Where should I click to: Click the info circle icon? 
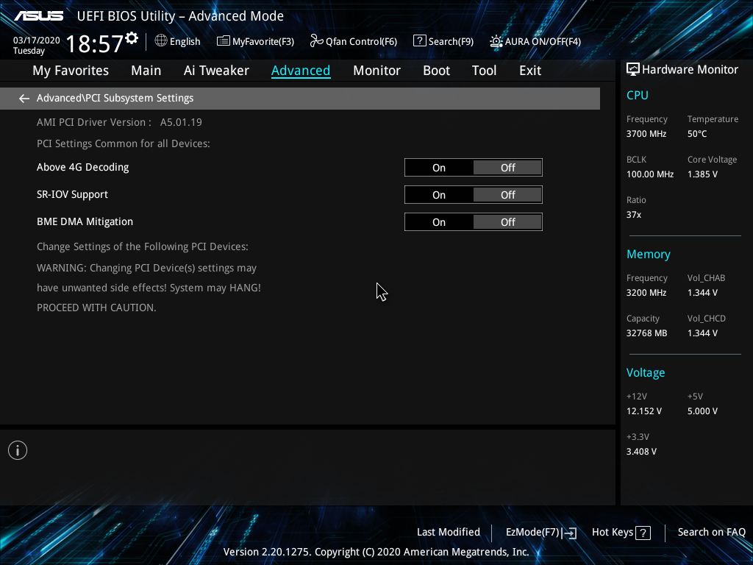(18, 450)
